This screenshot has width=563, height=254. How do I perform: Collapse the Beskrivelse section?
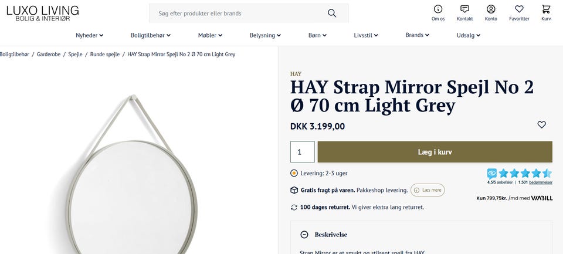pyautogui.click(x=304, y=235)
